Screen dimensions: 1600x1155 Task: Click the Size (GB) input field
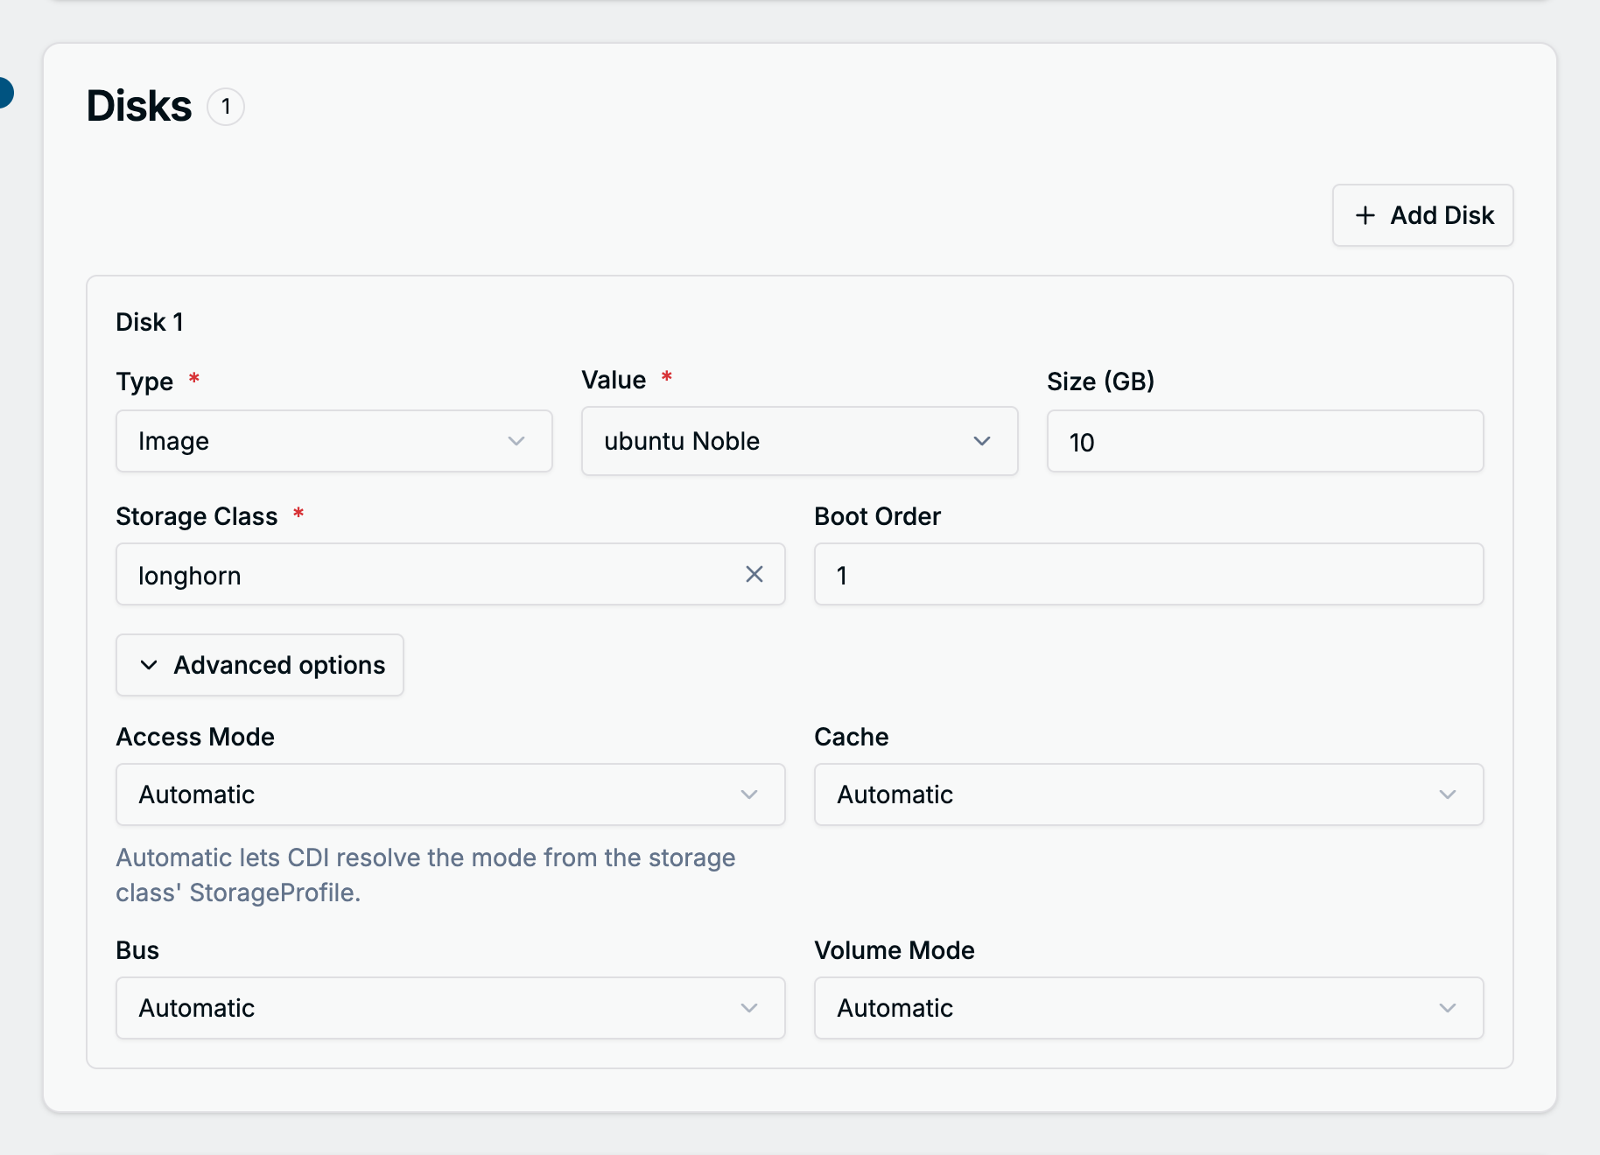1265,441
